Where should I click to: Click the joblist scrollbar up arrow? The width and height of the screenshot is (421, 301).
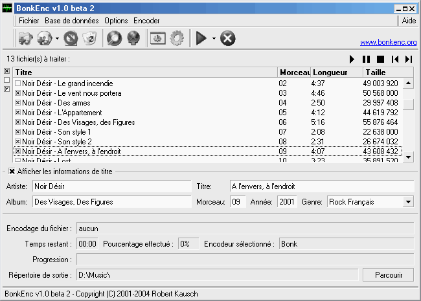pos(409,83)
